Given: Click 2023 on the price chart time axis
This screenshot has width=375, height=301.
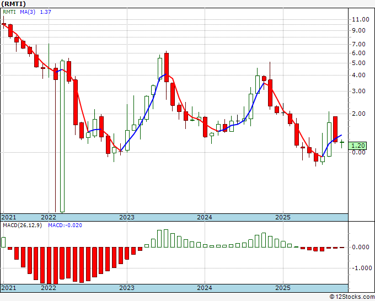Looking at the screenshot, I should pyautogui.click(x=127, y=217).
